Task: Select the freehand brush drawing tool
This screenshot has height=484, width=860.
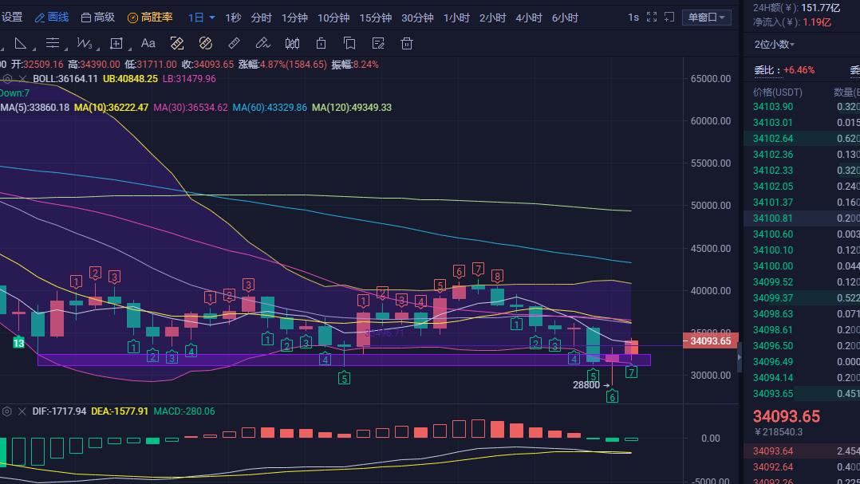Action: pyautogui.click(x=262, y=43)
